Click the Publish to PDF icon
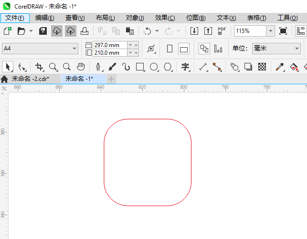This screenshot has height=239, width=307. click(222, 31)
